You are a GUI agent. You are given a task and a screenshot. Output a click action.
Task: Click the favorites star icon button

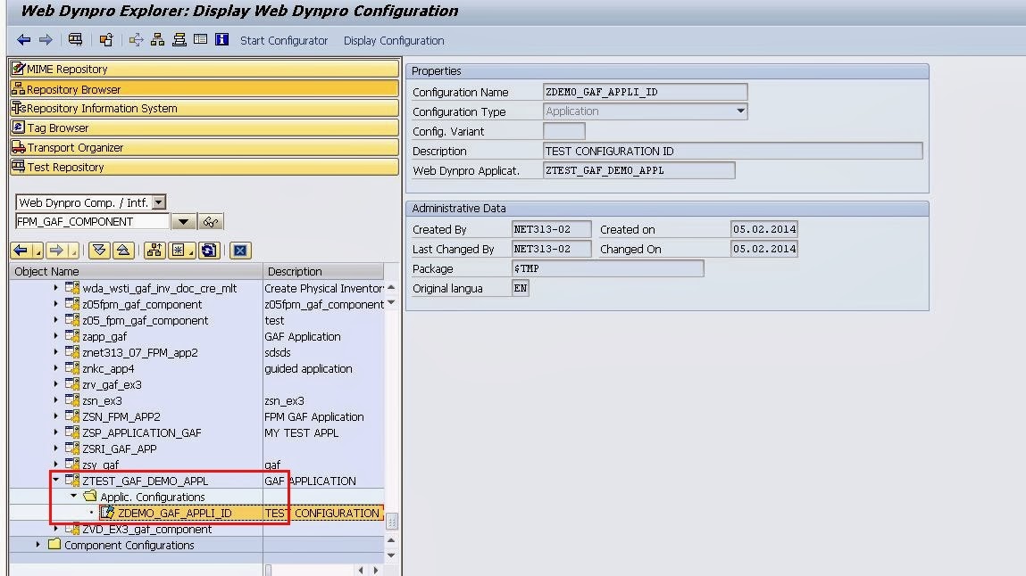178,251
